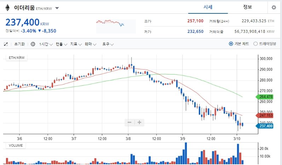The width and height of the screenshot is (282, 165).
Task: Switch to the 시세 tab
Action: click(x=208, y=7)
